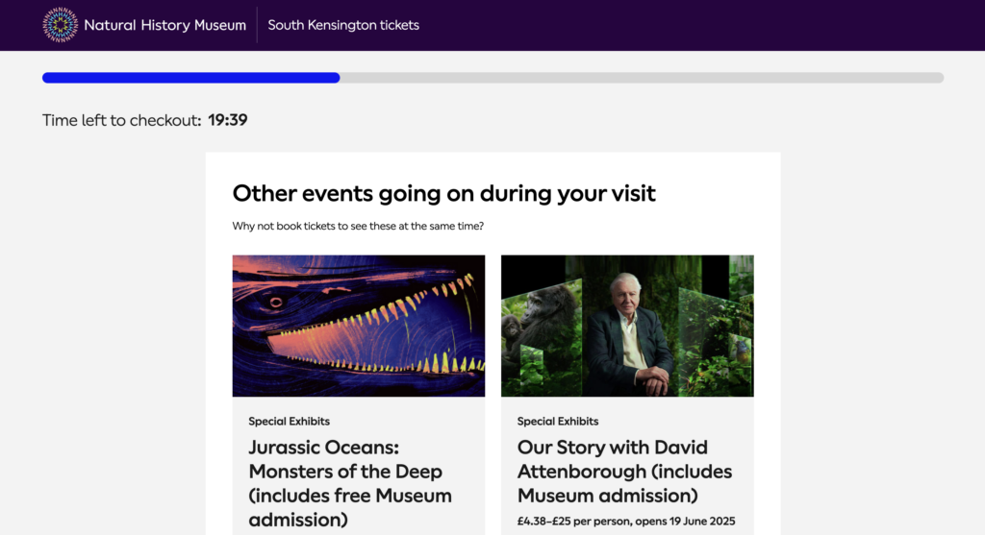The image size is (985, 535).
Task: Select the South Kensington tickets header link
Action: (343, 25)
